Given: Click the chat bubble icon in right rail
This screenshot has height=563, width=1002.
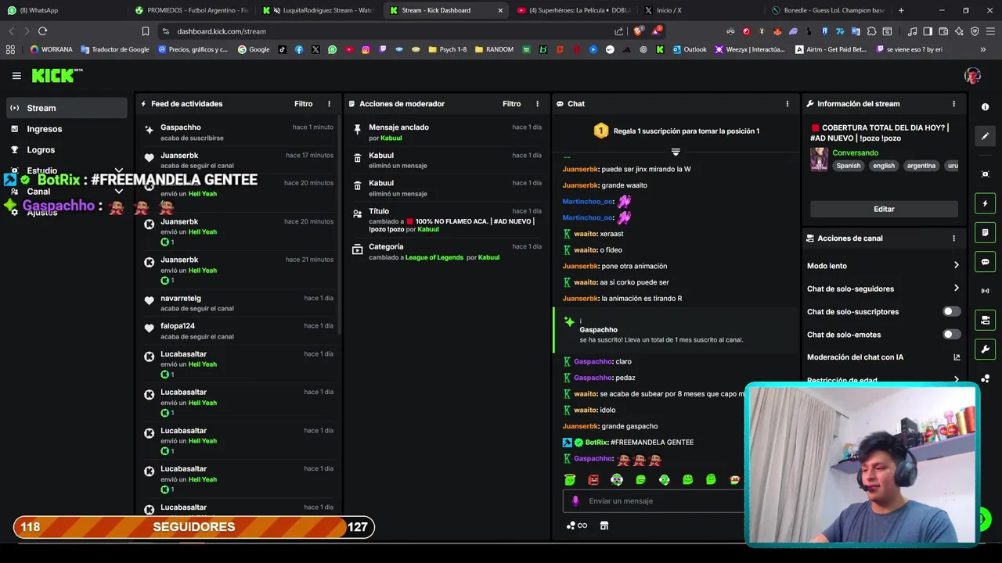Looking at the screenshot, I should 985,262.
